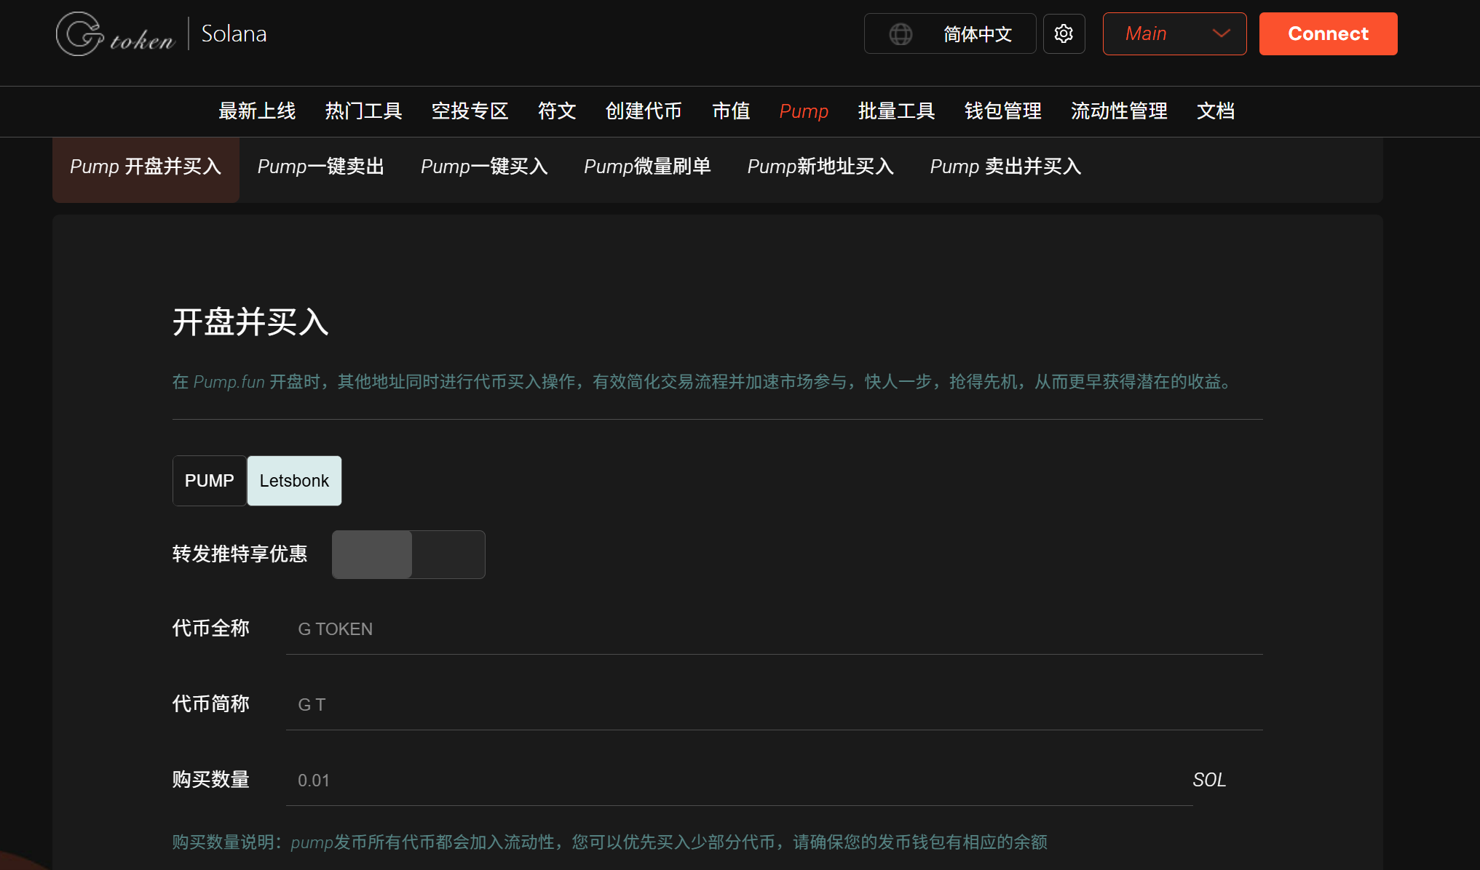
Task: Open the 符文 menu
Action: 557,111
